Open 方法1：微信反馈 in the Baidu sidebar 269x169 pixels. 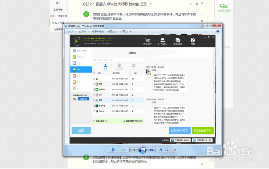click(58, 16)
